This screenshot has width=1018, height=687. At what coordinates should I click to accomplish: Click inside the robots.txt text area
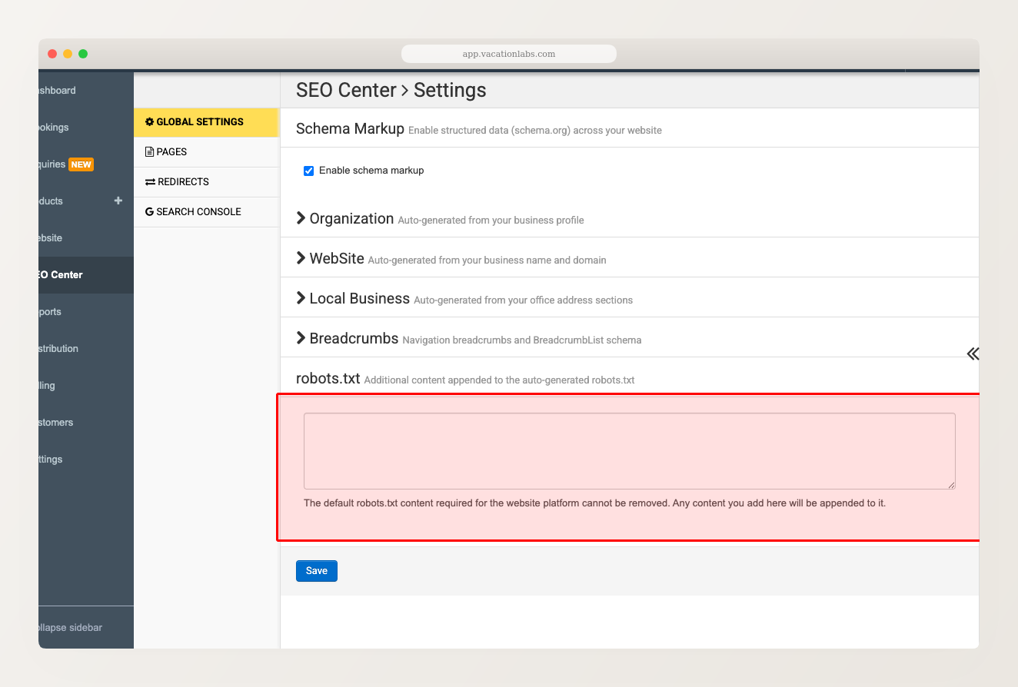click(629, 451)
